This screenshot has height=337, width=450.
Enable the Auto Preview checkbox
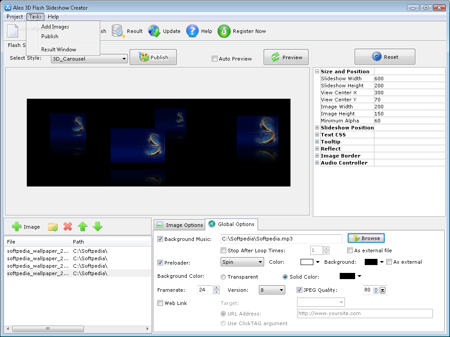[x=214, y=59]
